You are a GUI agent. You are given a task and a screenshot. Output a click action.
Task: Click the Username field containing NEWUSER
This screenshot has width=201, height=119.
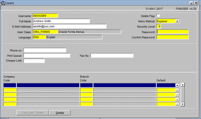click(x=45, y=16)
